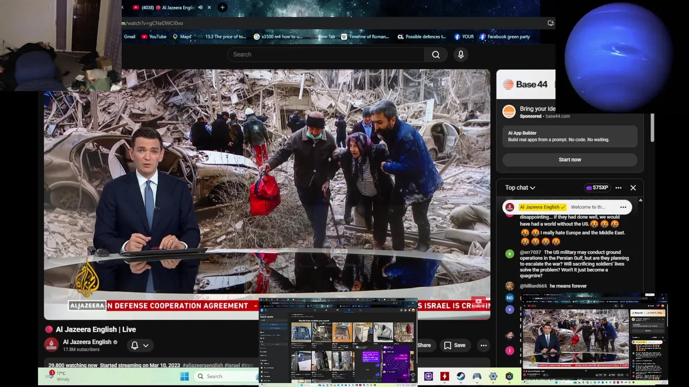Image resolution: width=689 pixels, height=387 pixels.
Task: Open live chat options menu
Action: 618,188
